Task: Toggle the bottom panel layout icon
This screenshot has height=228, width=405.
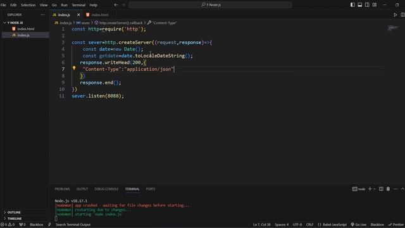Action: 360,5
